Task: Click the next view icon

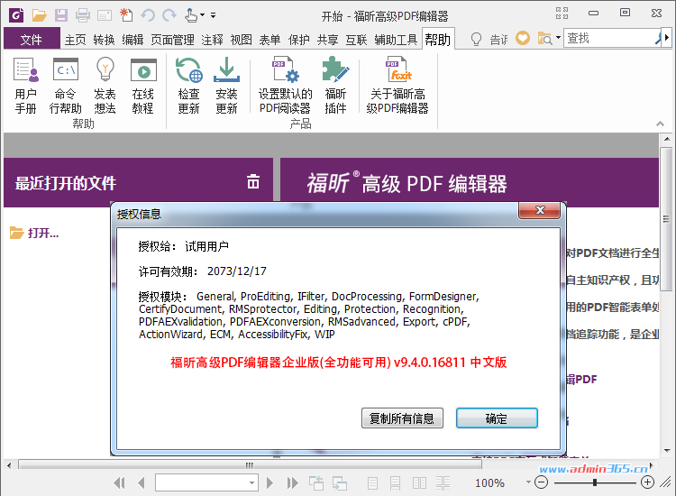Action: tap(340, 482)
